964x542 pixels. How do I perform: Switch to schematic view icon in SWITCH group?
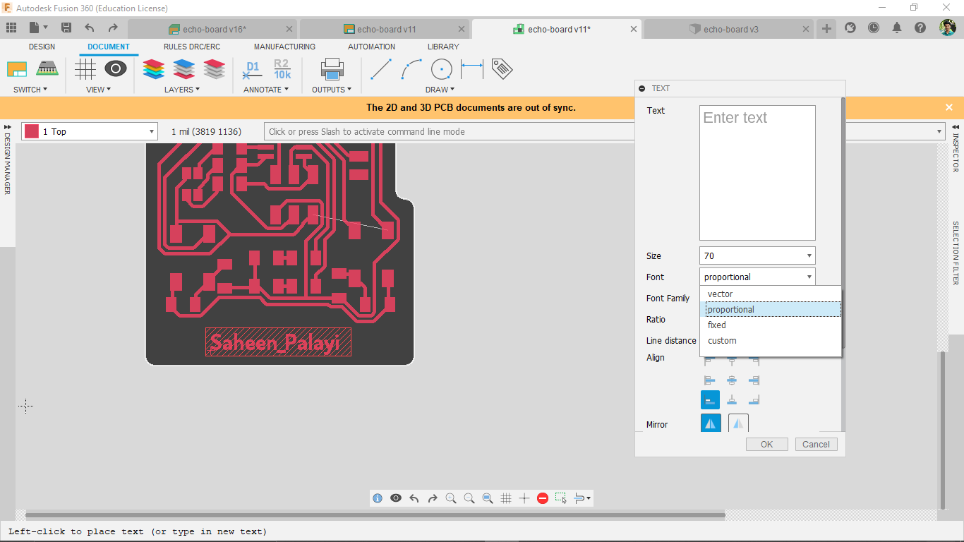pos(17,69)
